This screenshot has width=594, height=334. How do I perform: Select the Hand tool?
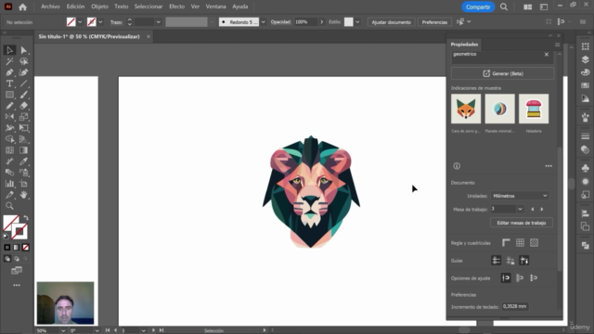click(24, 195)
